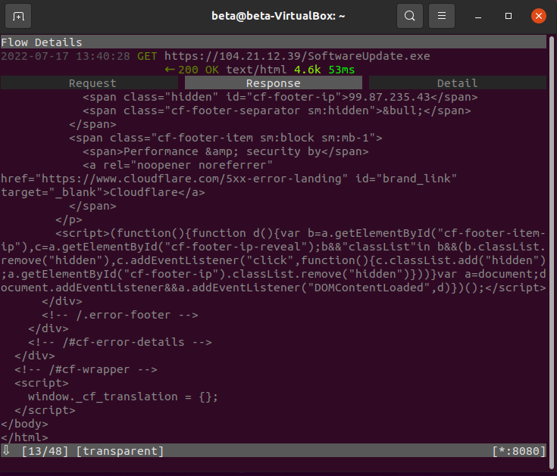Click the 4.6k response size value

tap(307, 70)
